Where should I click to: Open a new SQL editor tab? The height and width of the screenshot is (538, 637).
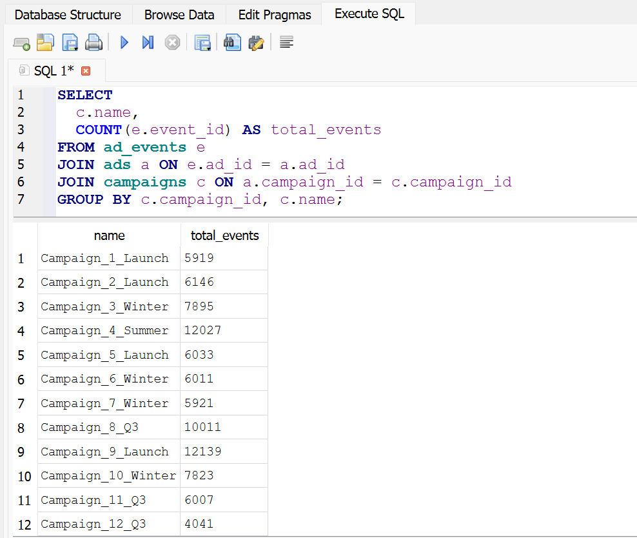pos(21,43)
